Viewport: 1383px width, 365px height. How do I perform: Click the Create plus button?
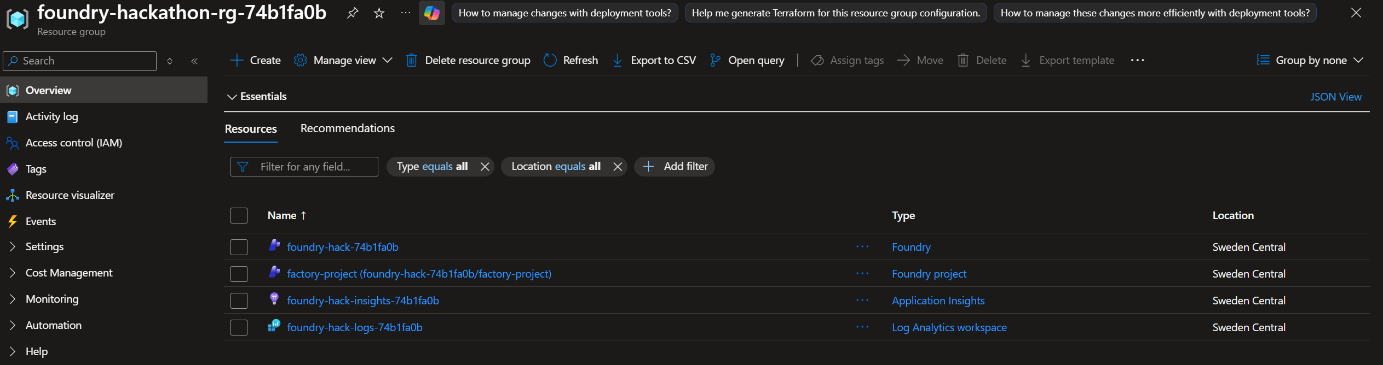pyautogui.click(x=256, y=60)
